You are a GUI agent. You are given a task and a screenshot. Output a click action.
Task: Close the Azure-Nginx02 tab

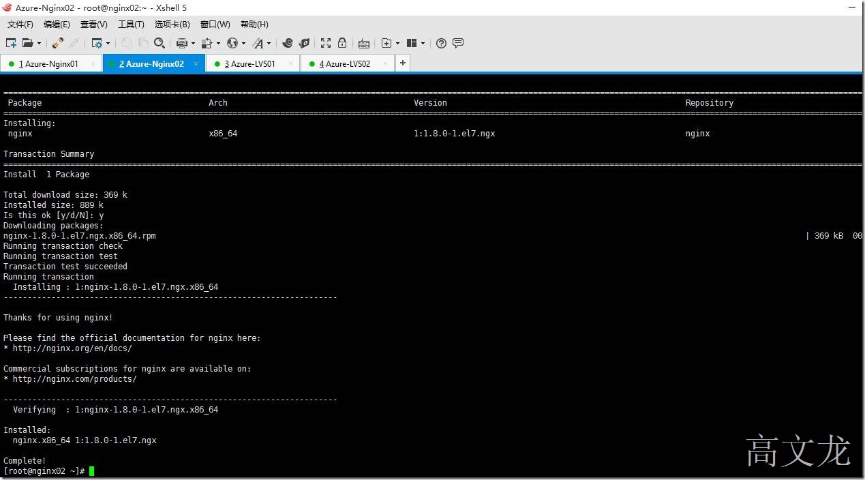(196, 64)
